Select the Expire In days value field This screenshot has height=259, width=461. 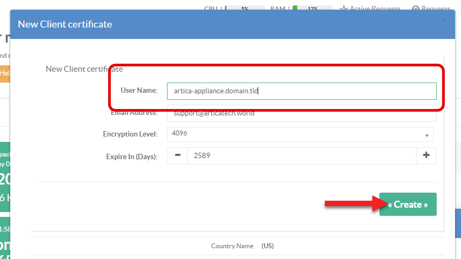301,156
